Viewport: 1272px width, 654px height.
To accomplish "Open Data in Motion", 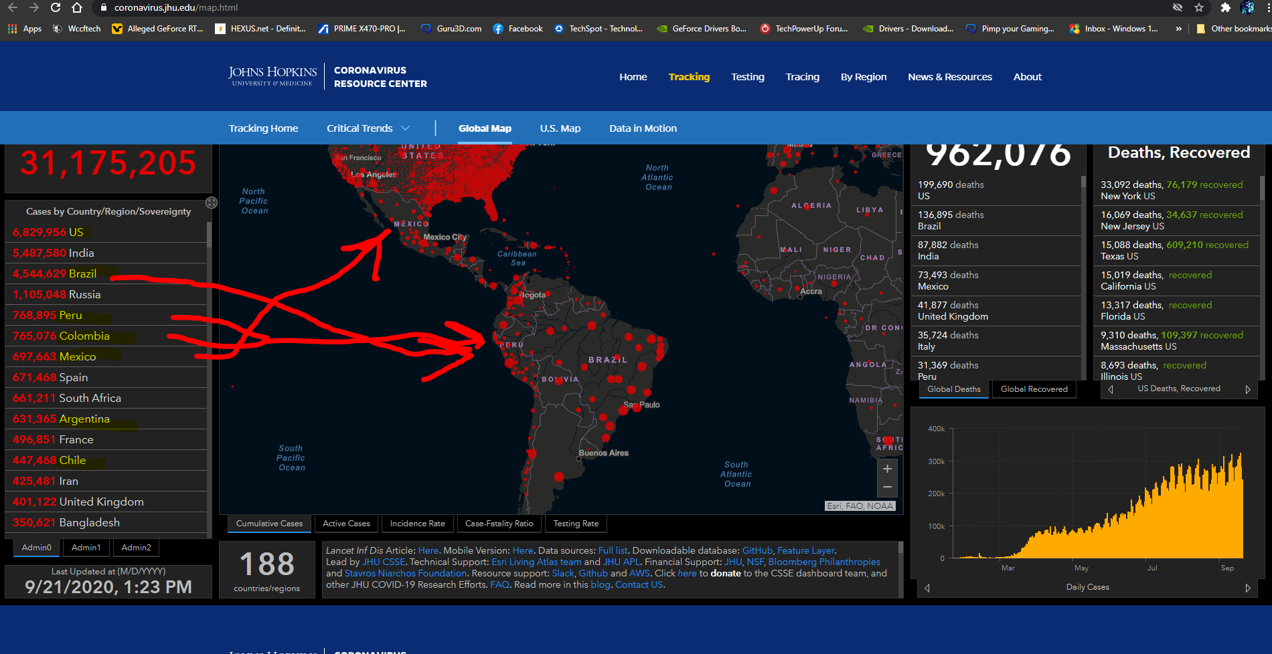I will 643,128.
